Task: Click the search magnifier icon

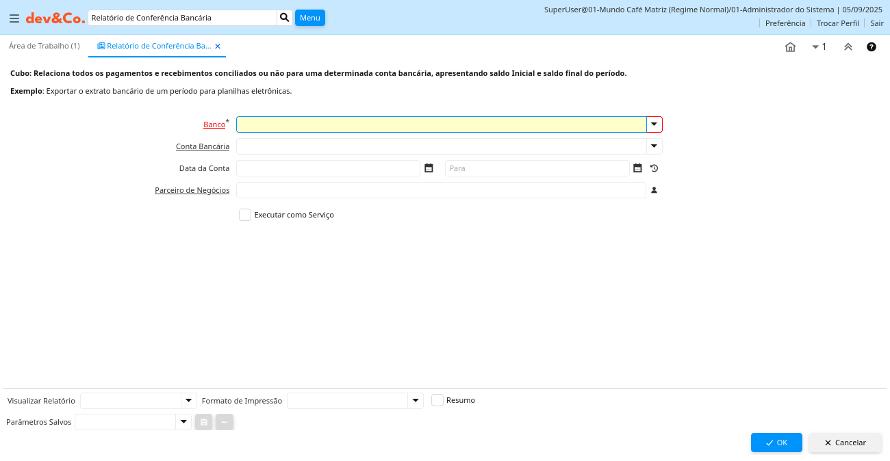Action: tap(285, 18)
